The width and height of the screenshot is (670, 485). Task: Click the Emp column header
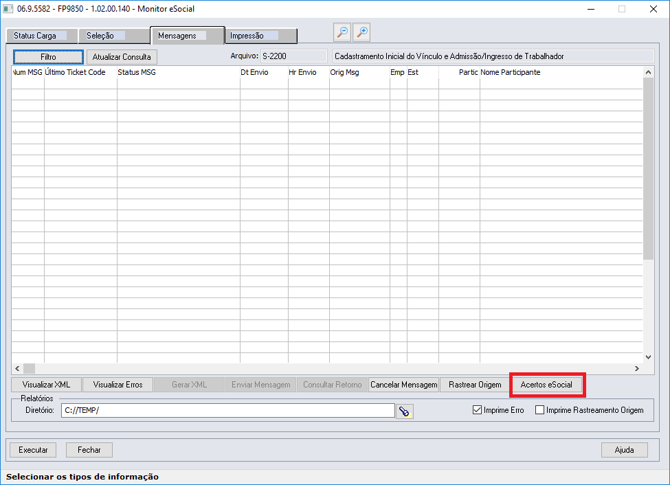pyautogui.click(x=399, y=72)
